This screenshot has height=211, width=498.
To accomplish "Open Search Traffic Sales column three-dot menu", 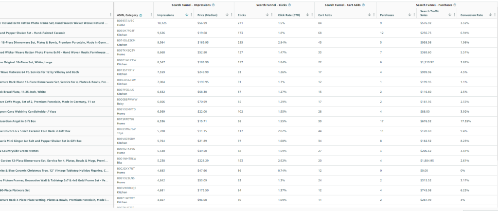I will [454, 15].
